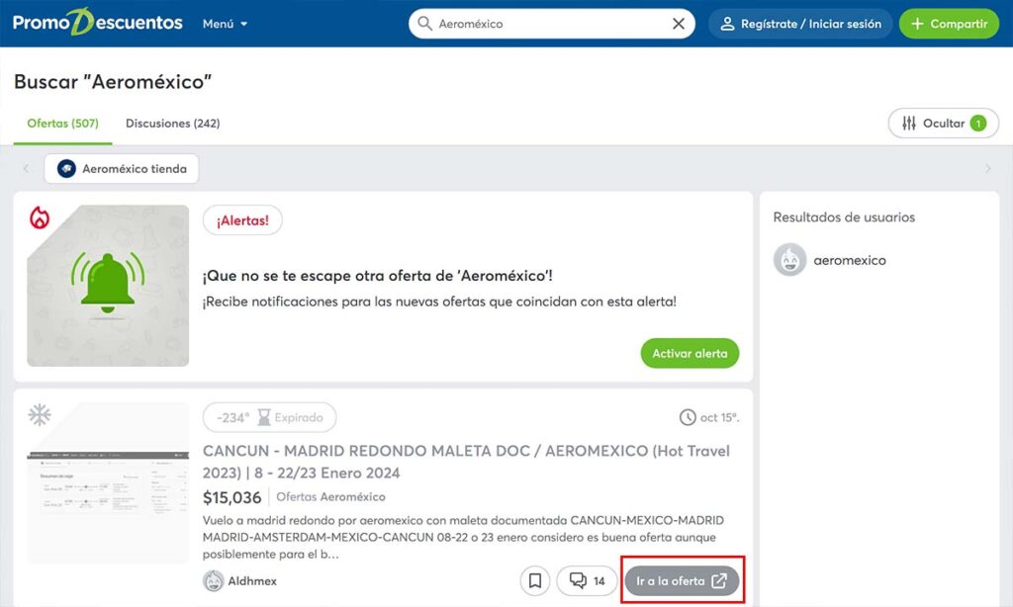The width and height of the screenshot is (1013, 607).
Task: Click the Ofertas Aeroméxico merchant link
Action: point(330,496)
